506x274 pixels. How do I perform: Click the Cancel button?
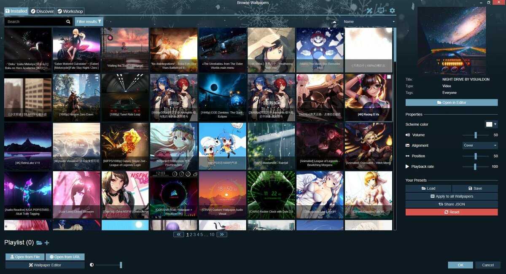(488, 265)
